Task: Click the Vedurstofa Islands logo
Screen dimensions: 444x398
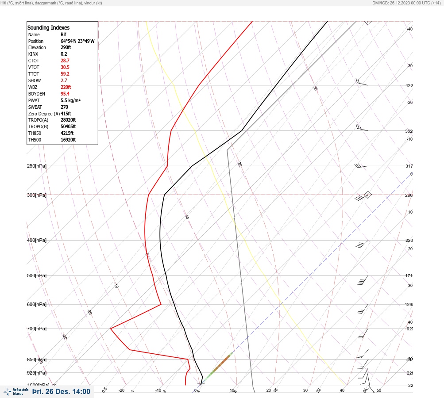Action: (16, 391)
